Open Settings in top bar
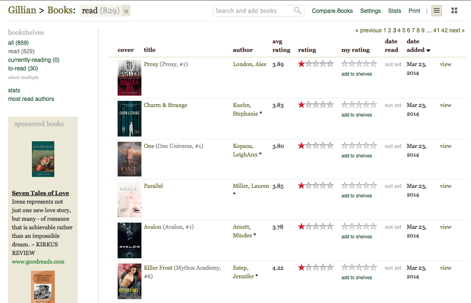 (x=371, y=11)
